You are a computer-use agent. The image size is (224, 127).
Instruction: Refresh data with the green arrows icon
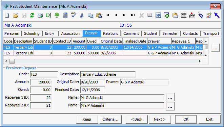pos(32,15)
